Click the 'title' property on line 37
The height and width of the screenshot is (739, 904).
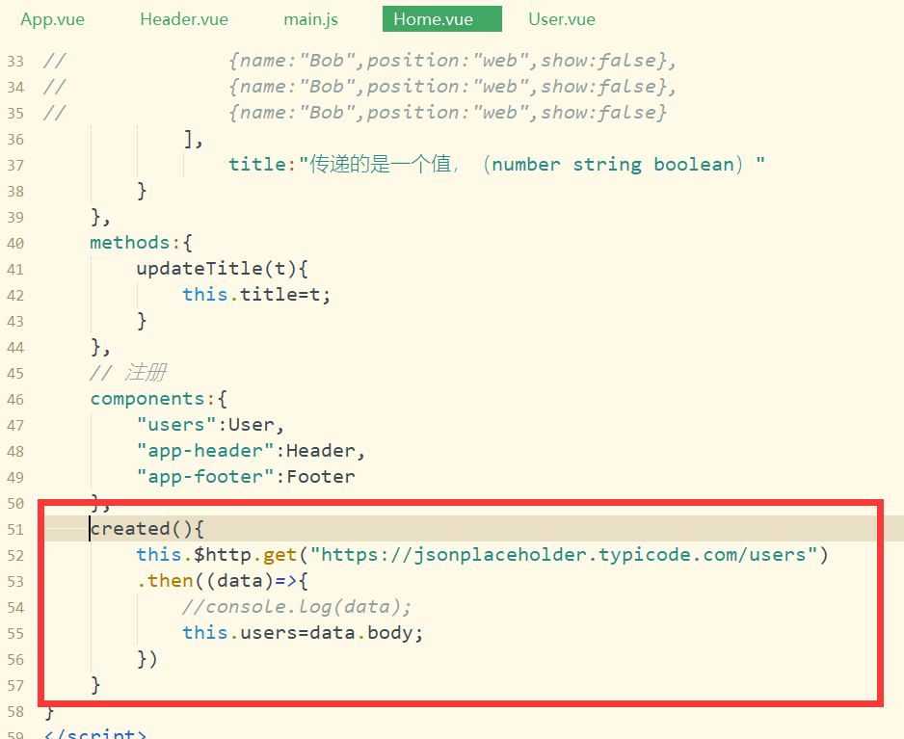click(257, 165)
